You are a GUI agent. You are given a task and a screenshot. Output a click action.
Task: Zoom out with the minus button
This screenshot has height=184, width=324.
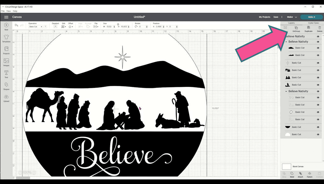[20, 172]
